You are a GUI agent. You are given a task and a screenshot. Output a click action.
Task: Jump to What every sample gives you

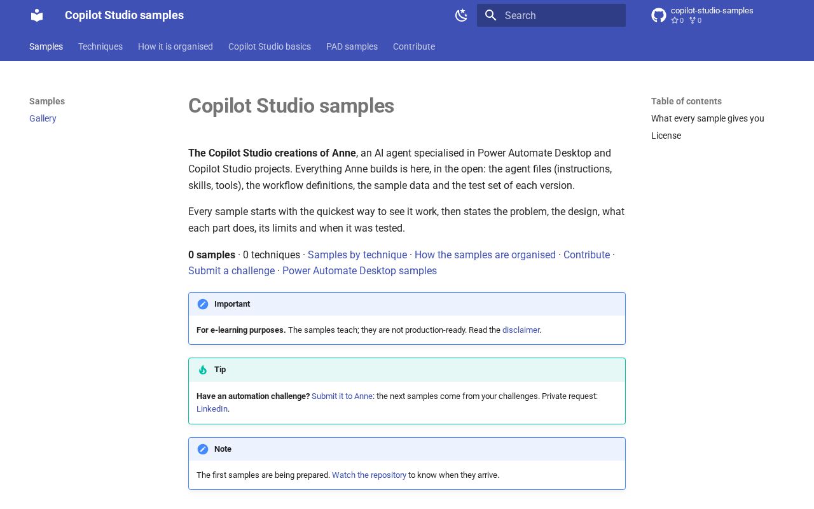pos(708,118)
